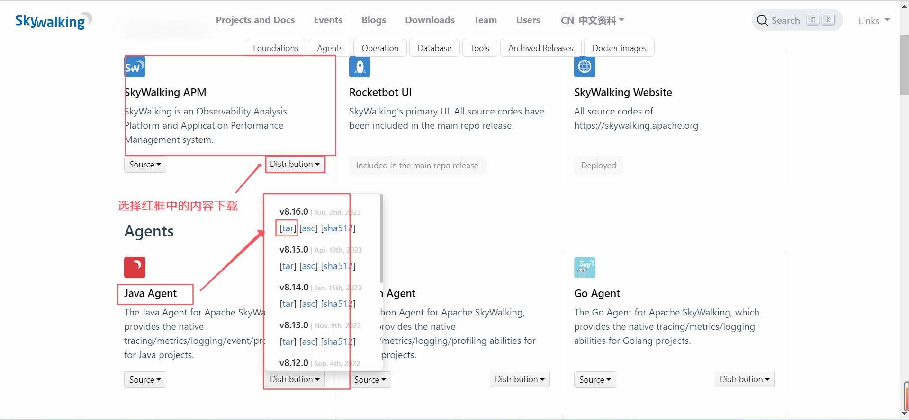Toggle SkyWalking APM Distribution dropdown
The image size is (909, 420).
(295, 164)
